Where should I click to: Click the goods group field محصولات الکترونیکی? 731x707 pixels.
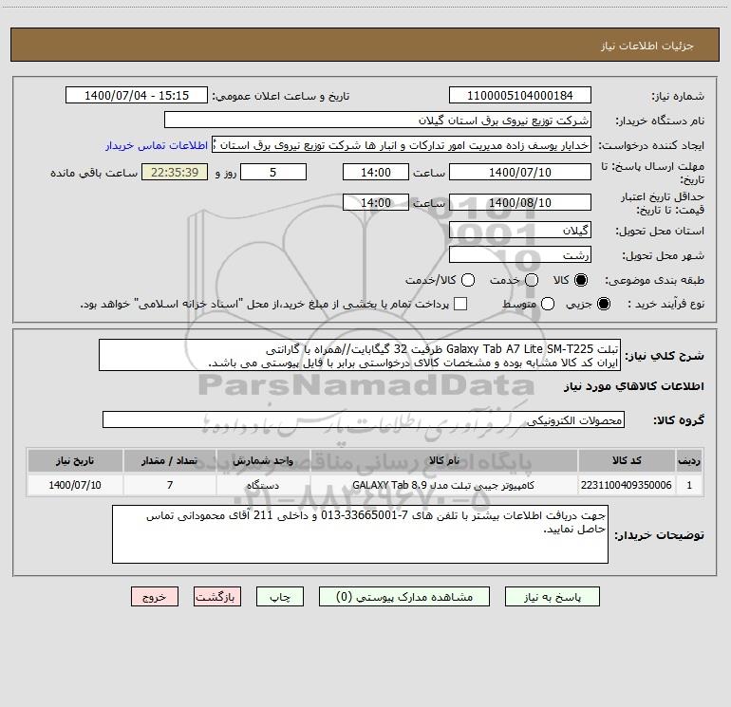[x=364, y=419]
